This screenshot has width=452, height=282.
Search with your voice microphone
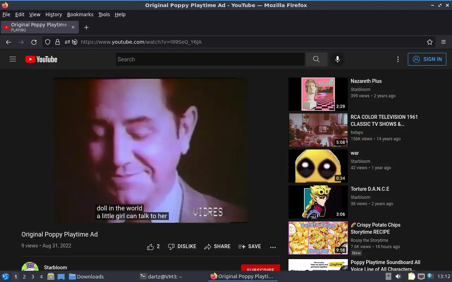click(338, 59)
